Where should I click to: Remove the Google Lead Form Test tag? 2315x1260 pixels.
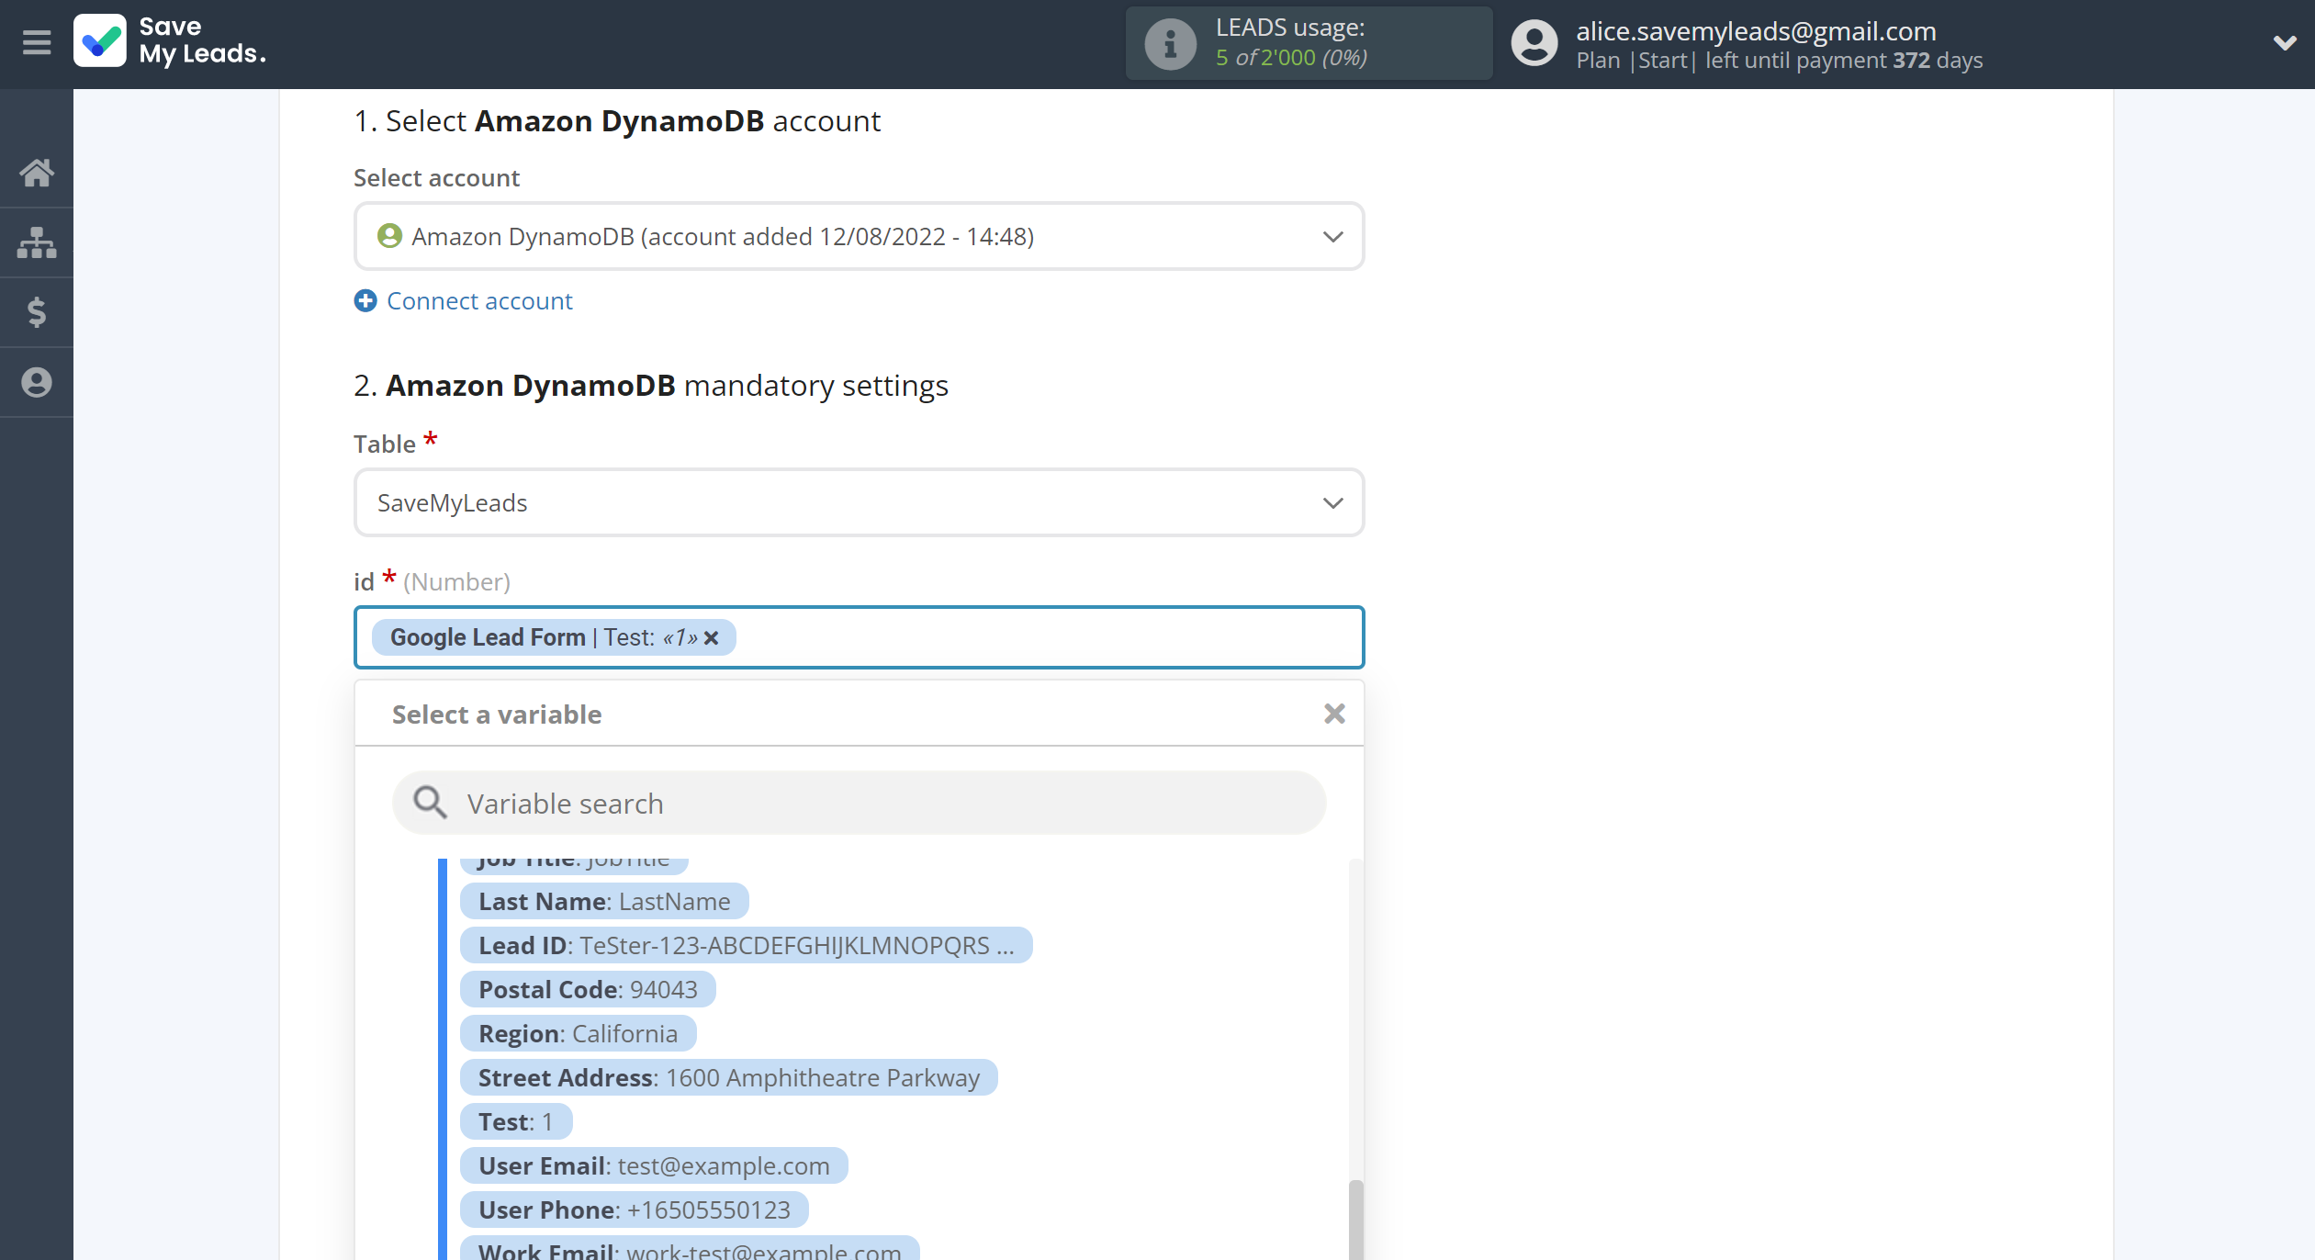[x=712, y=638]
